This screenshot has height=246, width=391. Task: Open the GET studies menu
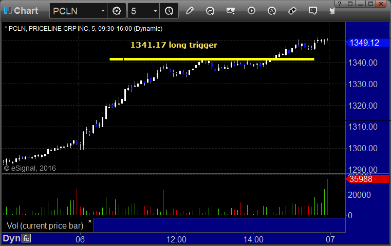coord(231,11)
